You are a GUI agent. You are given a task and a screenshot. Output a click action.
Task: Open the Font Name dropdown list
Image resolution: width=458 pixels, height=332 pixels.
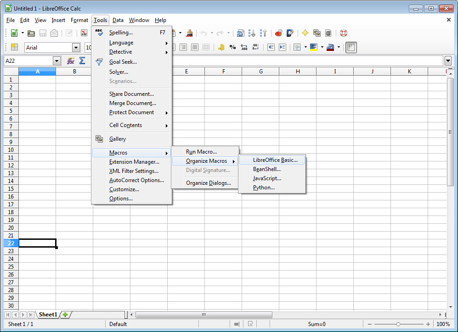point(76,48)
